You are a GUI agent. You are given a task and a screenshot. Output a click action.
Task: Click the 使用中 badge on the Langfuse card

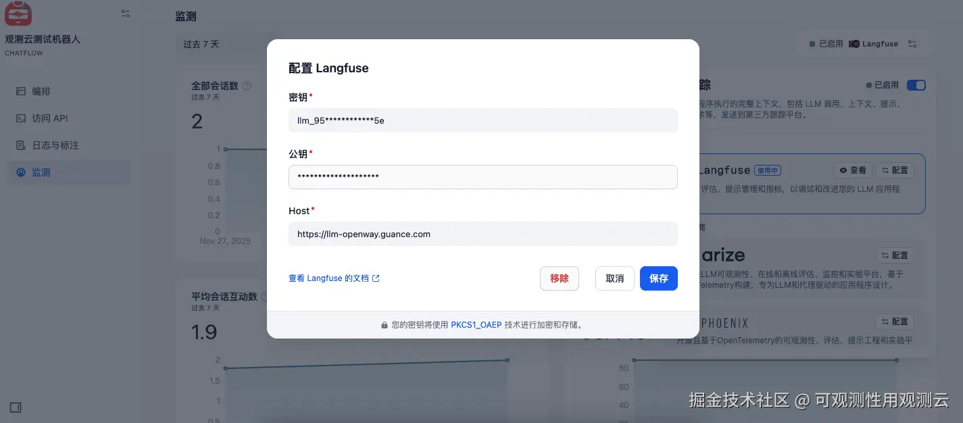coord(768,170)
